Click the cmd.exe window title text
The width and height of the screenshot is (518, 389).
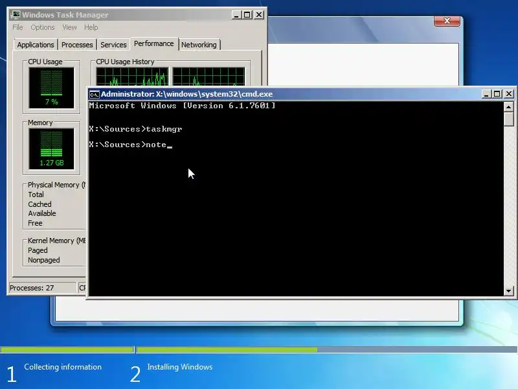click(x=187, y=94)
